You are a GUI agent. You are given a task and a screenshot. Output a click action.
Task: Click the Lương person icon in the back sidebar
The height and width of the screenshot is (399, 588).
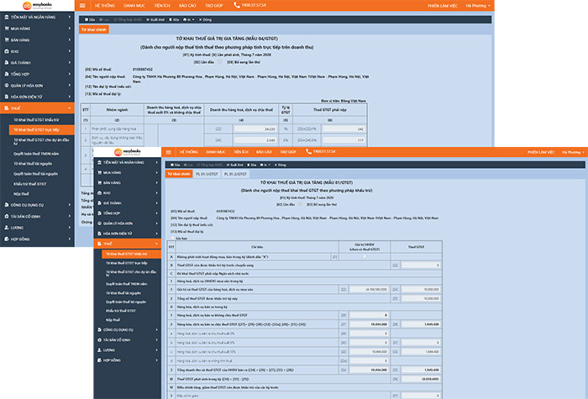point(7,228)
